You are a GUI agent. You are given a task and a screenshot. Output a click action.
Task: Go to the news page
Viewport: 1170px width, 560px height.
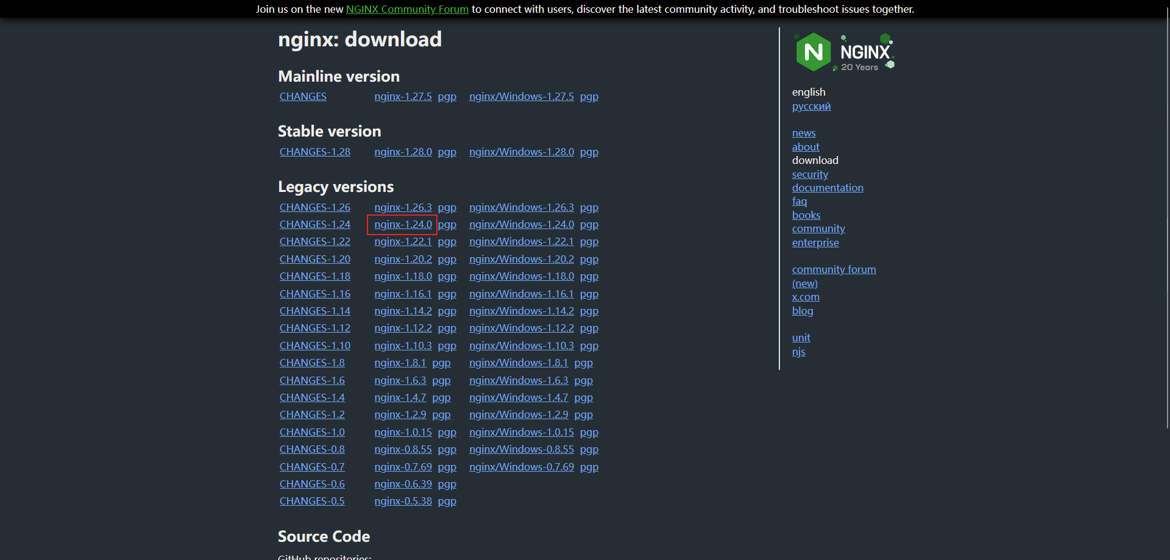tap(804, 133)
